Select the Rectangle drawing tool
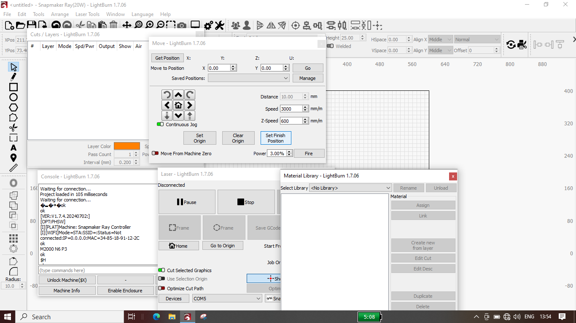Image resolution: width=576 pixels, height=323 pixels. 13,87
